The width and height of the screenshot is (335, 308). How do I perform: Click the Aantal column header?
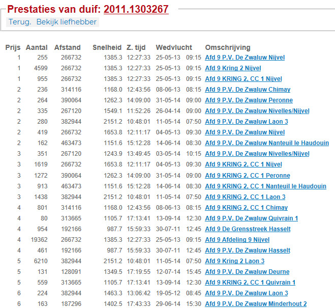37,47
